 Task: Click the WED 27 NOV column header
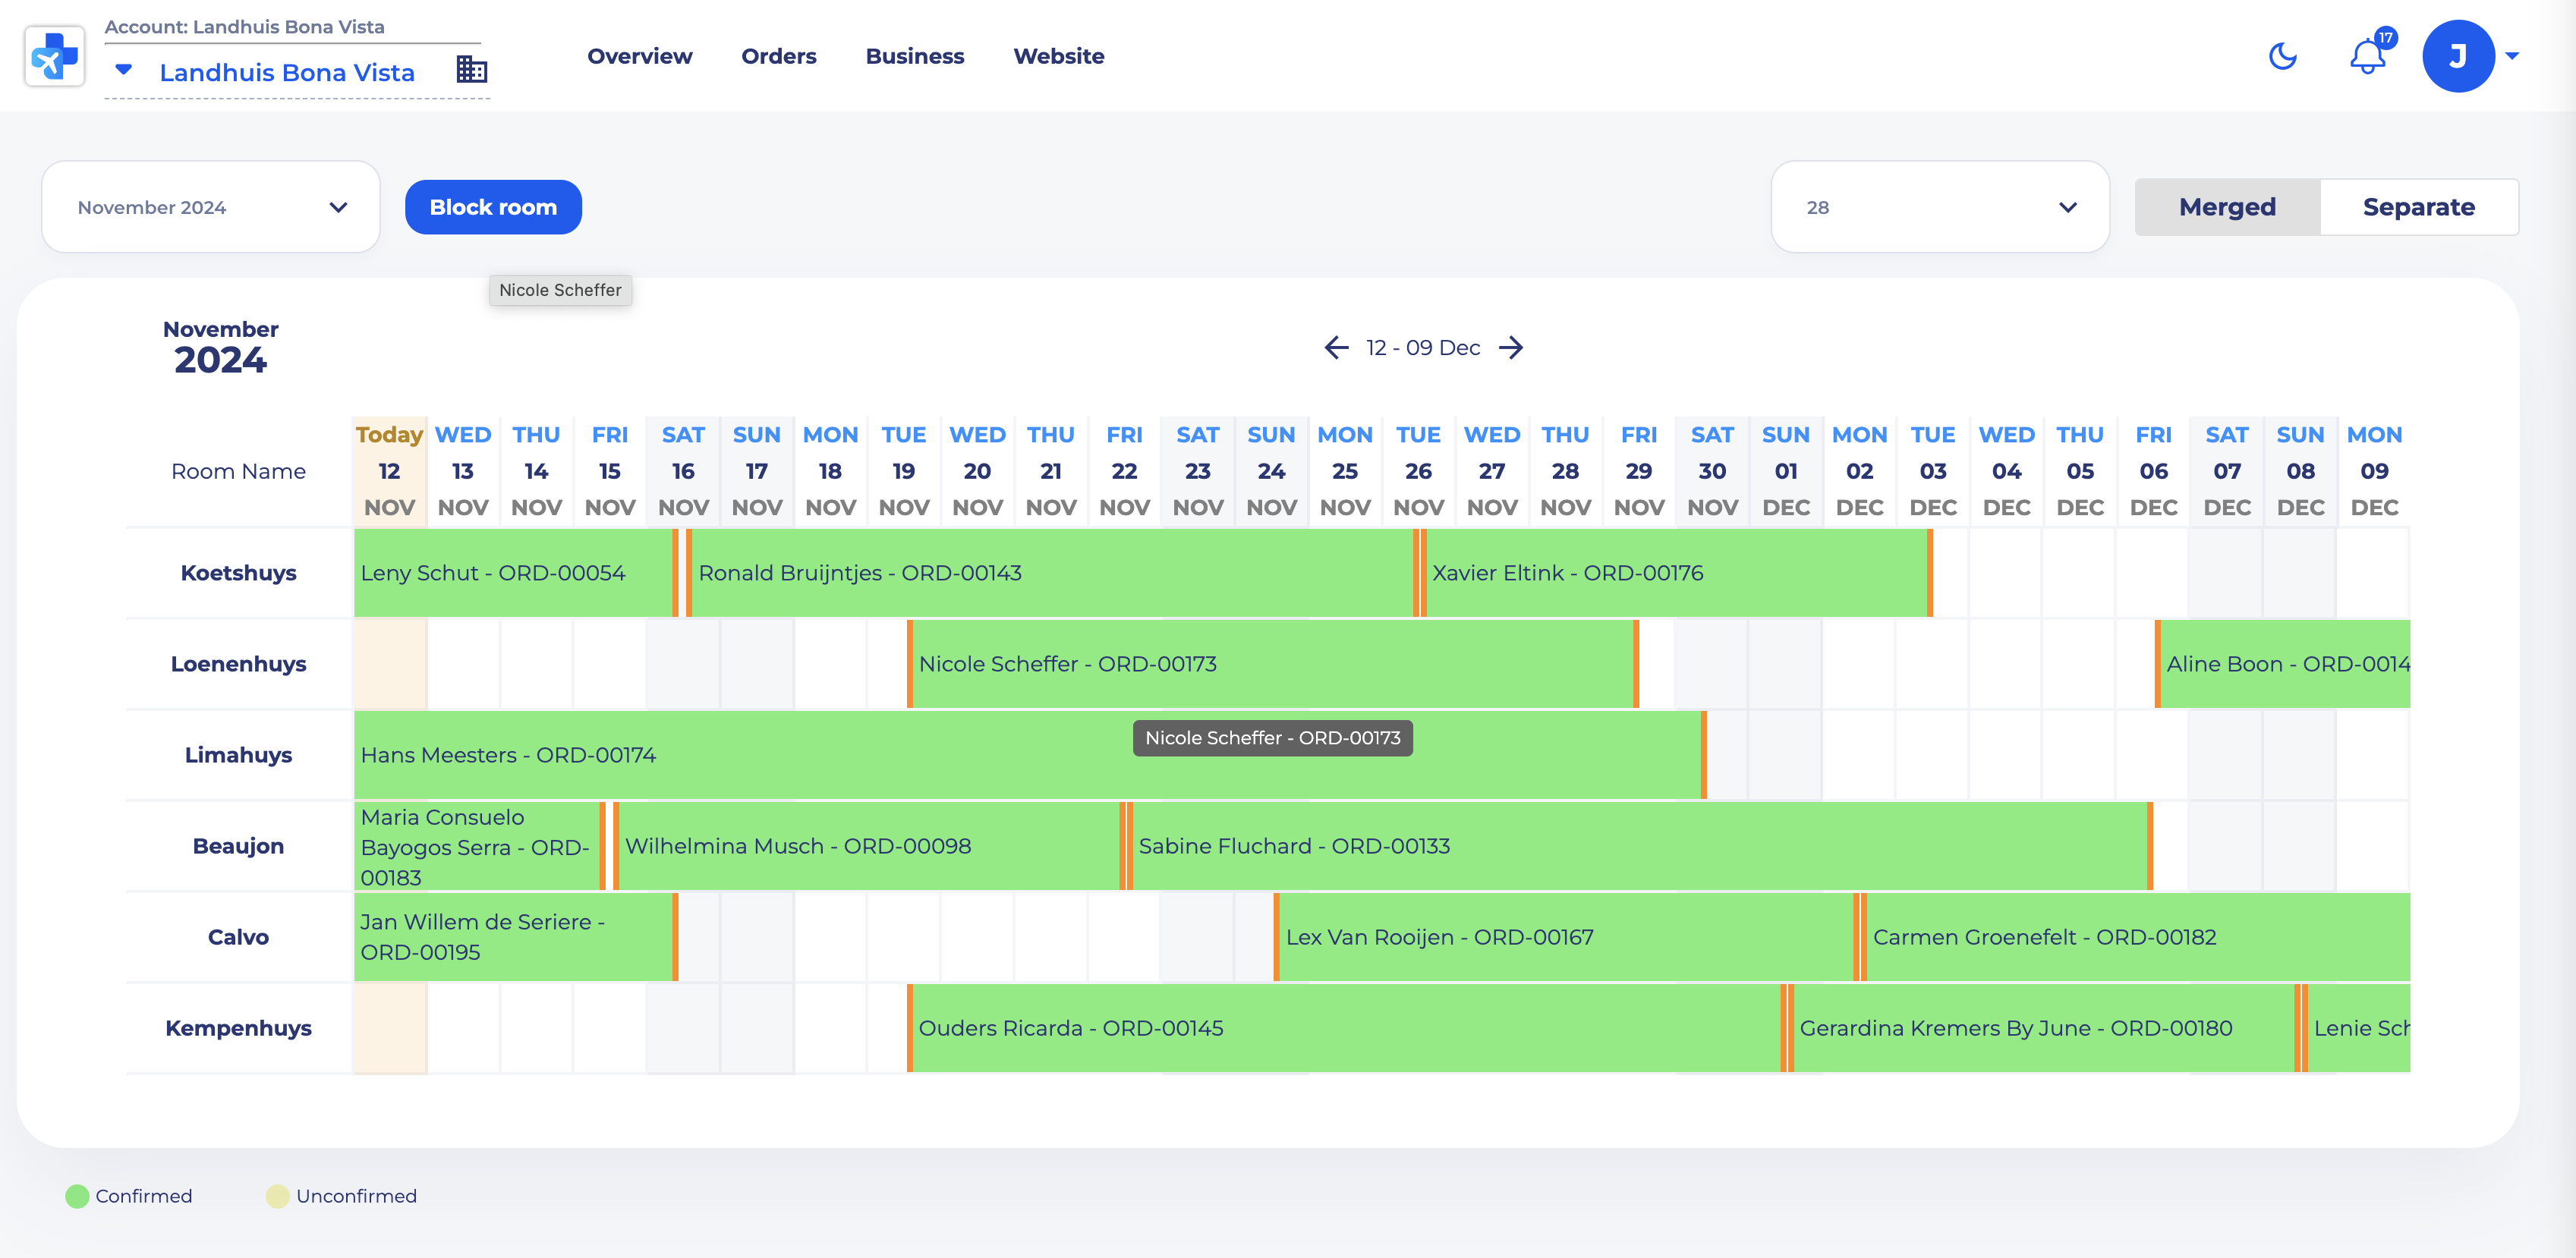1491,470
